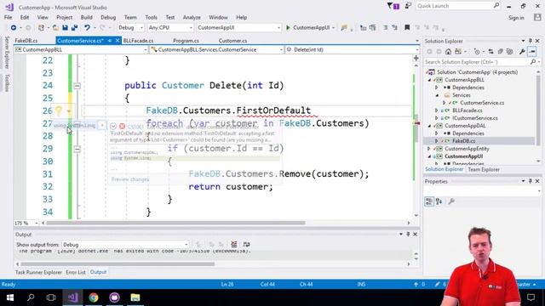Open File Explorer from the taskbar
The width and height of the screenshot is (545, 306).
[135, 297]
